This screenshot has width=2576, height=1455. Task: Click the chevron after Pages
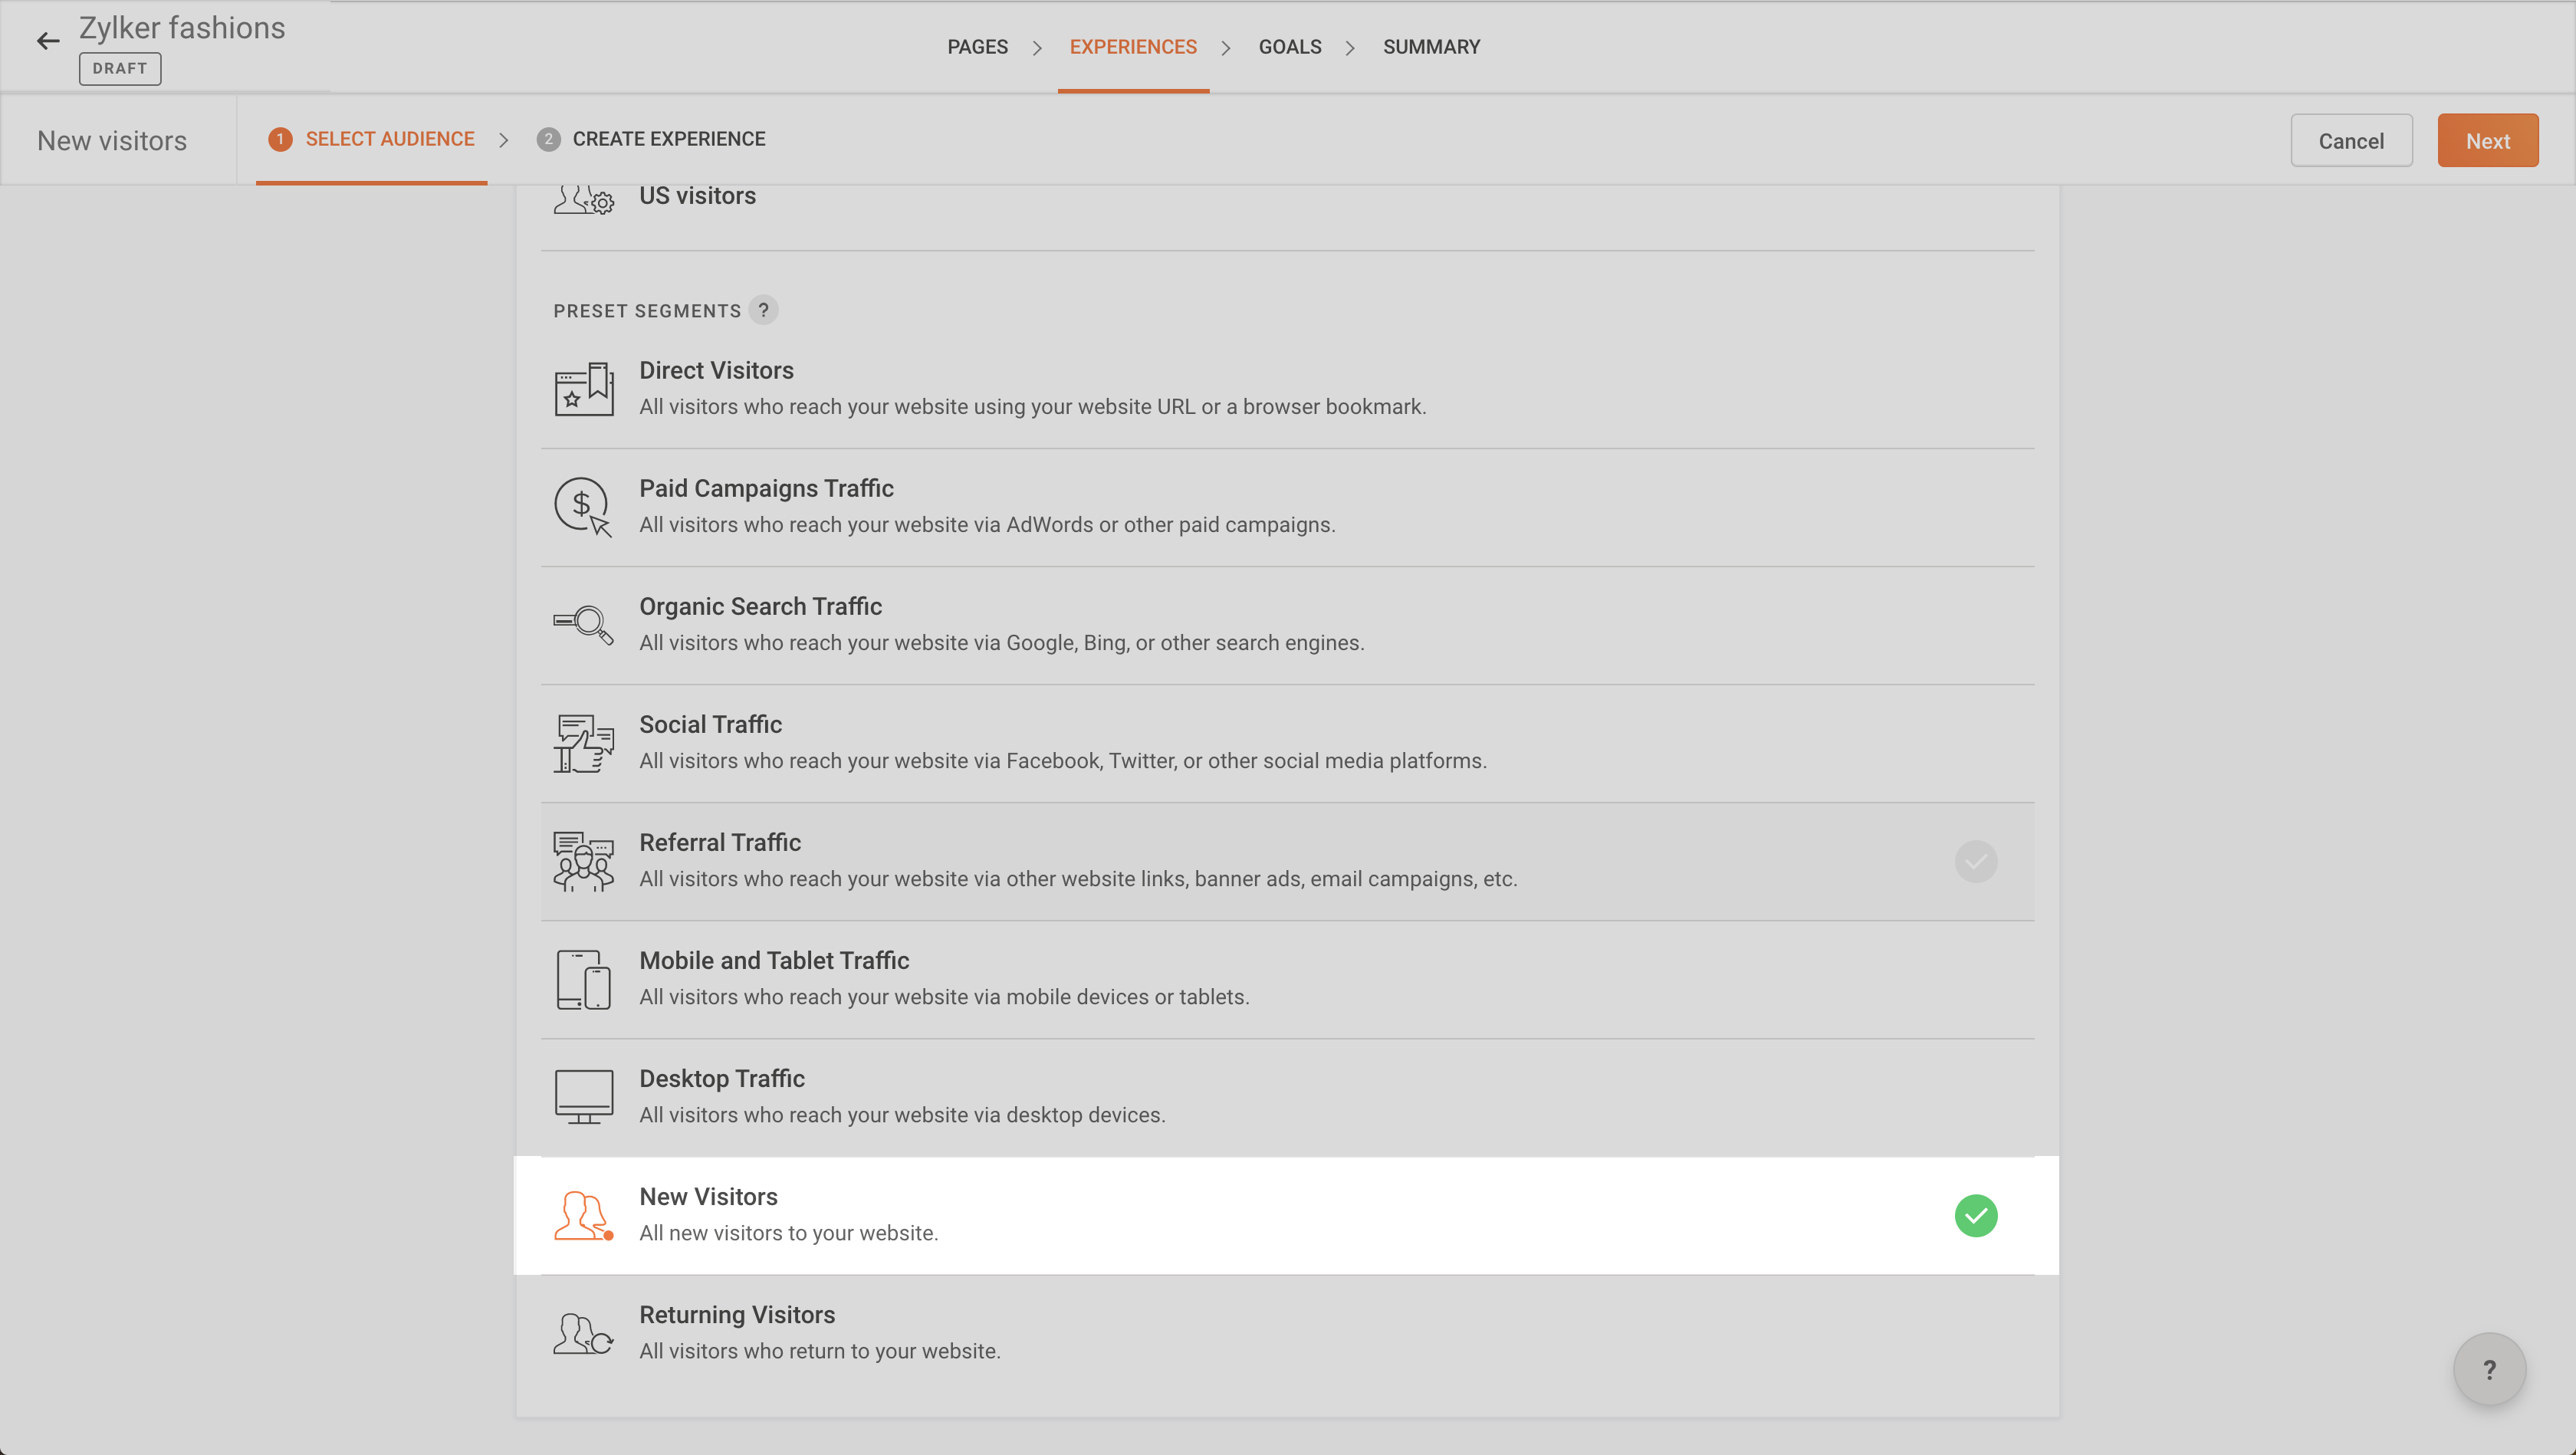[x=1037, y=48]
